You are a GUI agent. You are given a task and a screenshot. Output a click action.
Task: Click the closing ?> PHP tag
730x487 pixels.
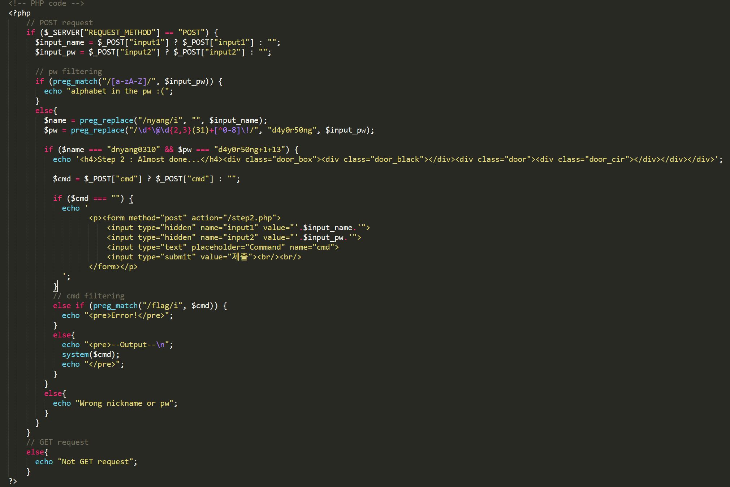click(13, 481)
